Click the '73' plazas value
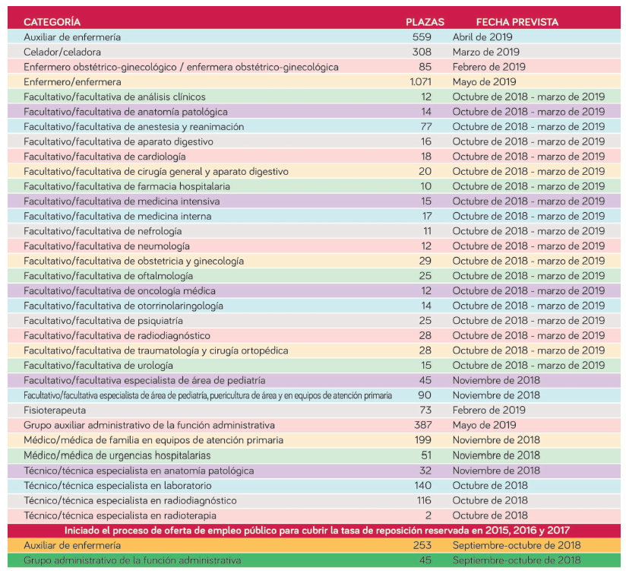The height and width of the screenshot is (571, 626). tap(425, 411)
